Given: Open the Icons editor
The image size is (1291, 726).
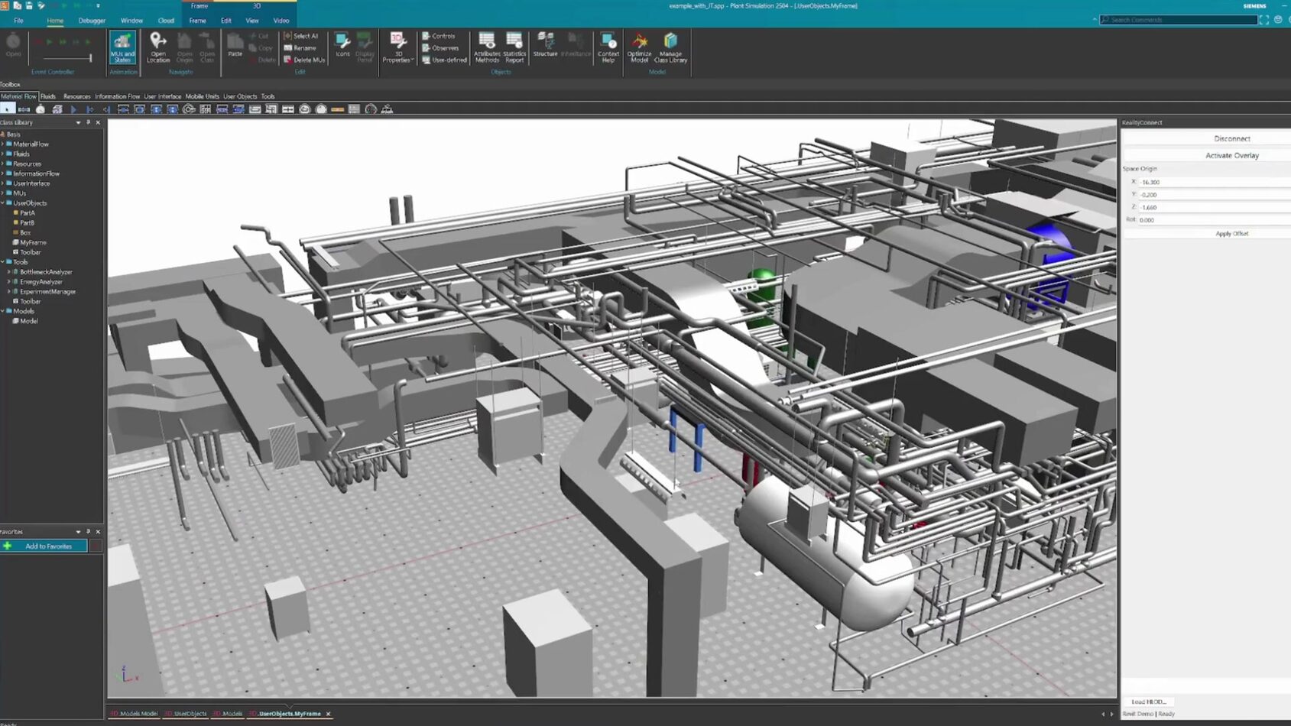Looking at the screenshot, I should [342, 45].
